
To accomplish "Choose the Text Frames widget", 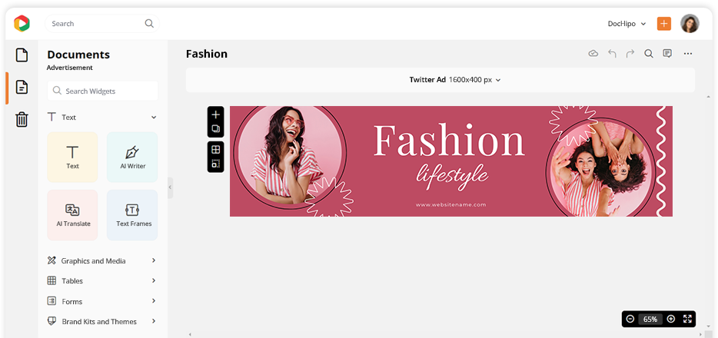I will (132, 214).
